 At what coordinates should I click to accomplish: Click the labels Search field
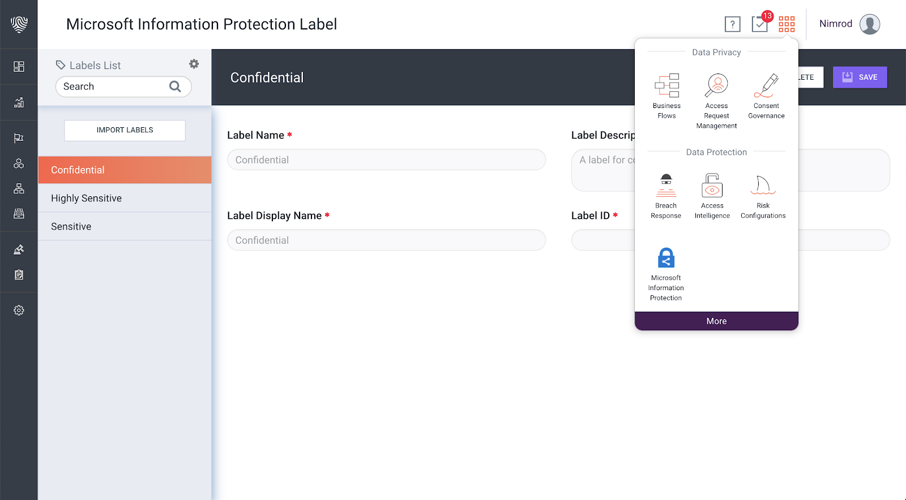pos(123,87)
